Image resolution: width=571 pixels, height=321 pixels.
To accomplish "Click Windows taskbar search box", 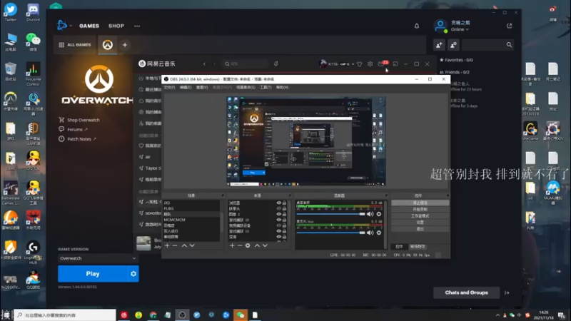I will [x=65, y=315].
